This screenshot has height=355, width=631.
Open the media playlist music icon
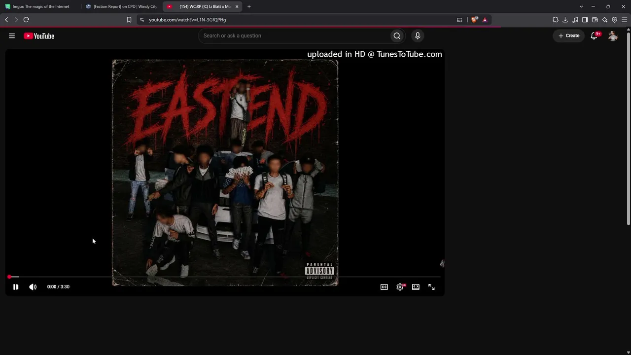[575, 20]
